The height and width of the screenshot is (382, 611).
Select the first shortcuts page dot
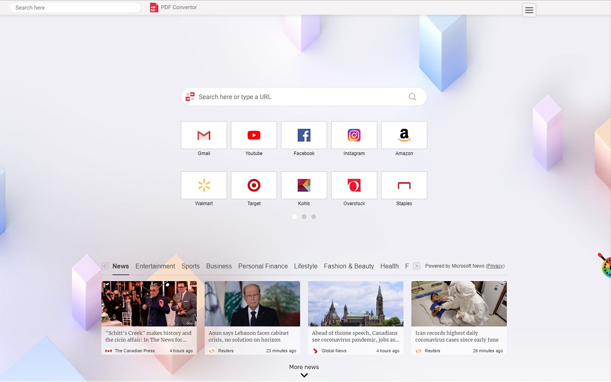(295, 217)
